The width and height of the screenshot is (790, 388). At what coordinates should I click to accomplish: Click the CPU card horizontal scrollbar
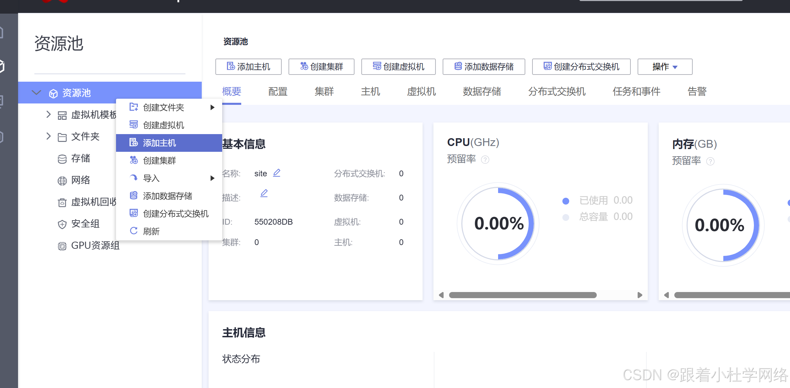pyautogui.click(x=523, y=295)
